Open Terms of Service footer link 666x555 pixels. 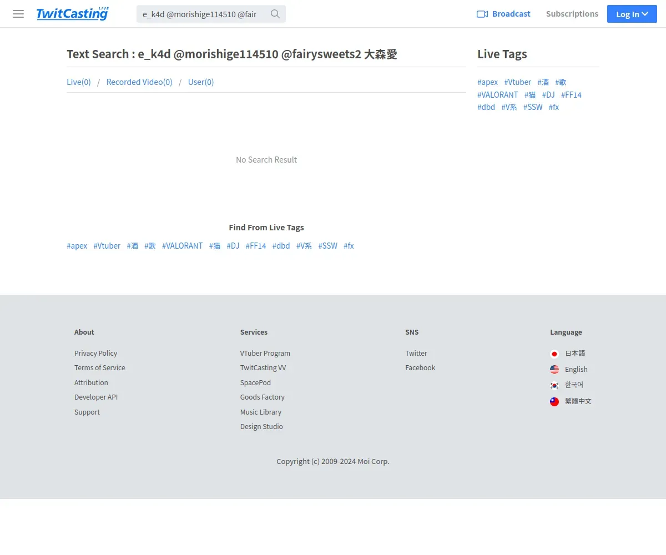(x=100, y=368)
